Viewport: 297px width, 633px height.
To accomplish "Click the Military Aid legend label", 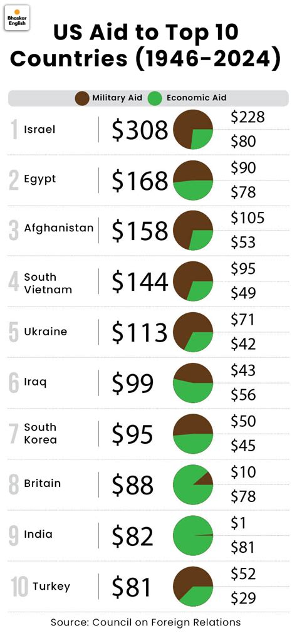I will pyautogui.click(x=117, y=98).
